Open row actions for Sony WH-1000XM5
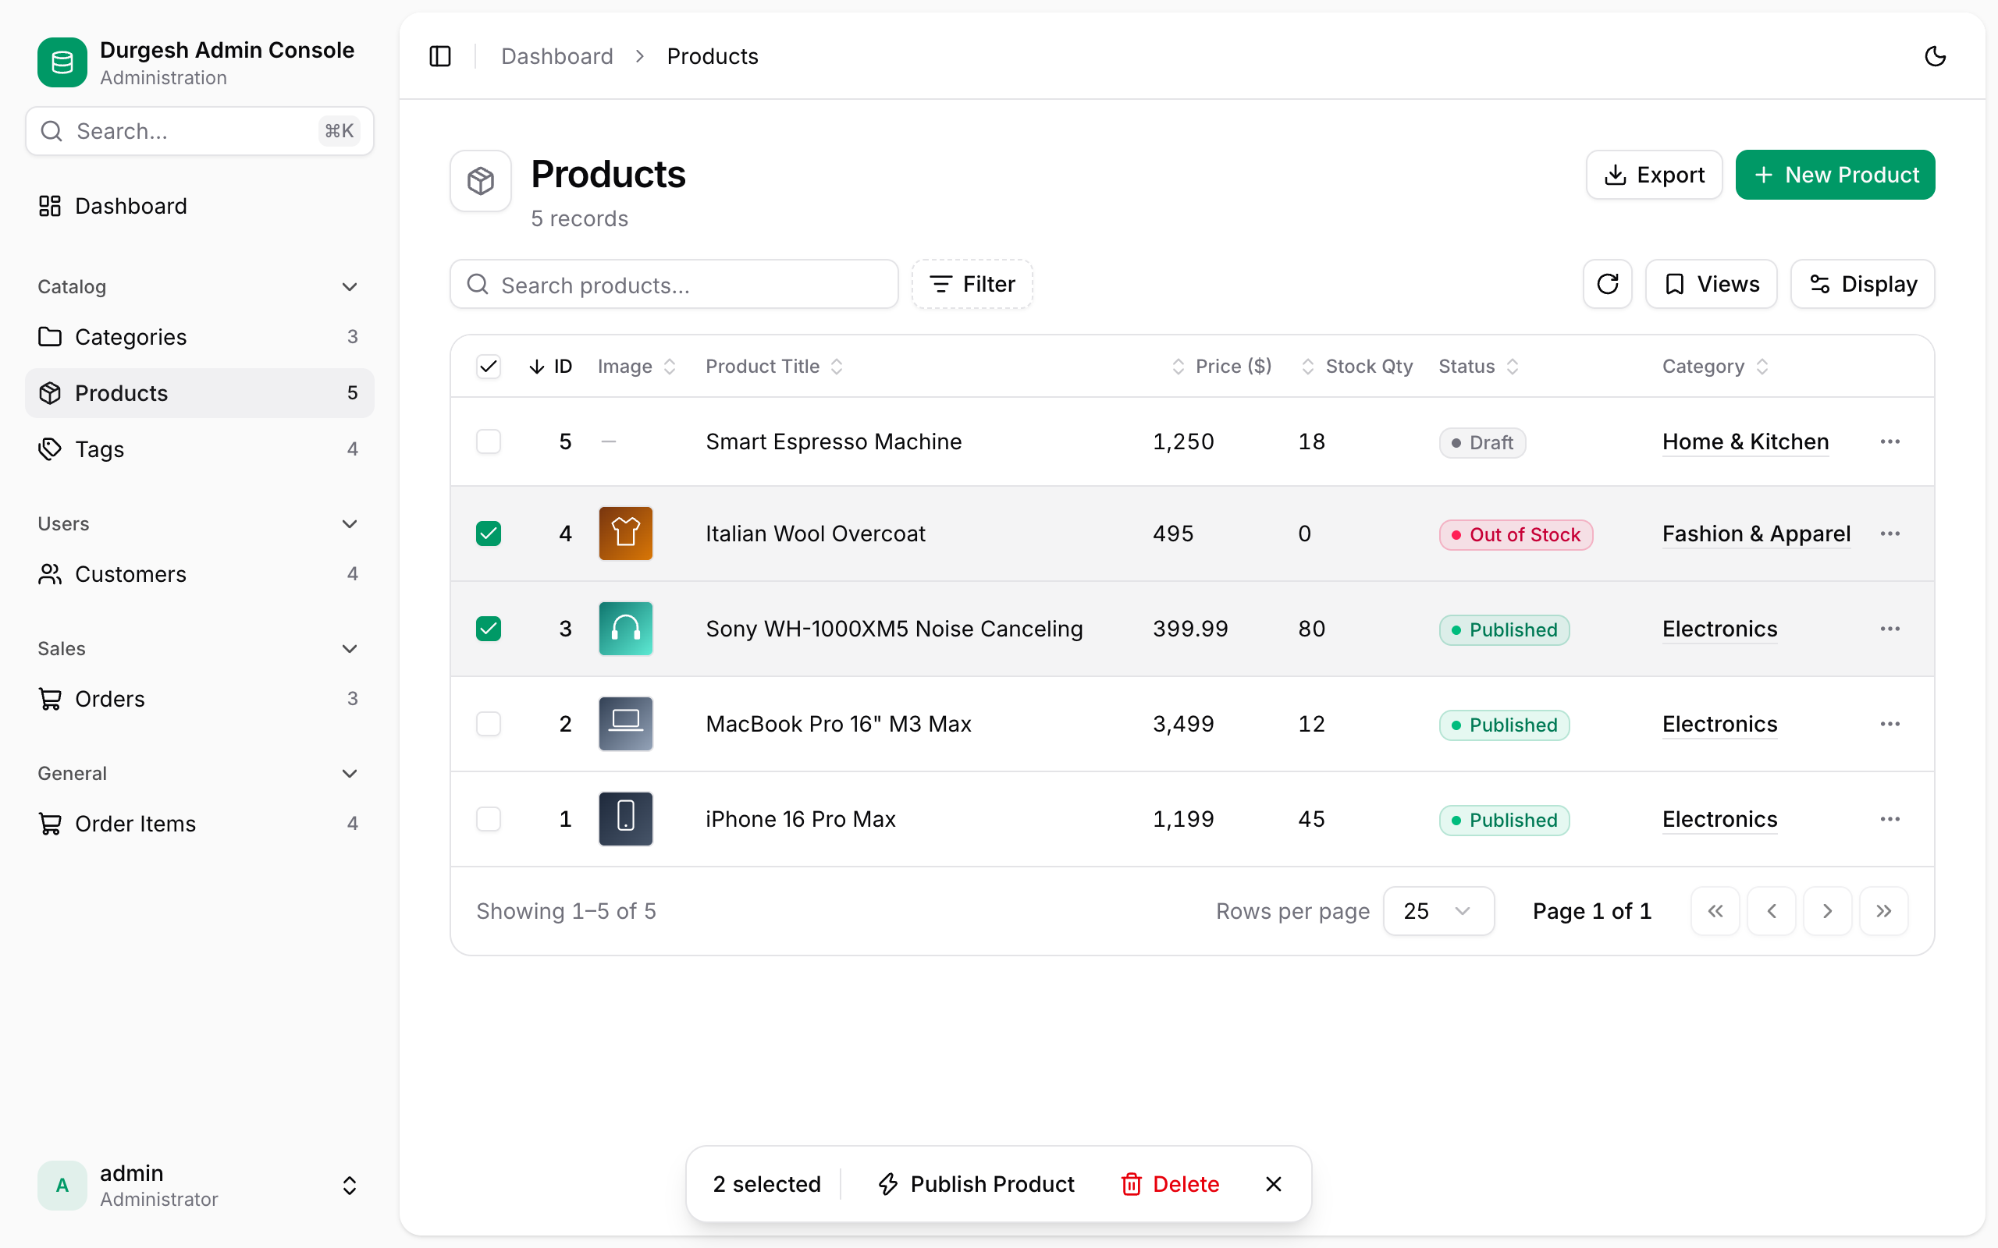Image resolution: width=1998 pixels, height=1248 pixels. click(x=1890, y=629)
